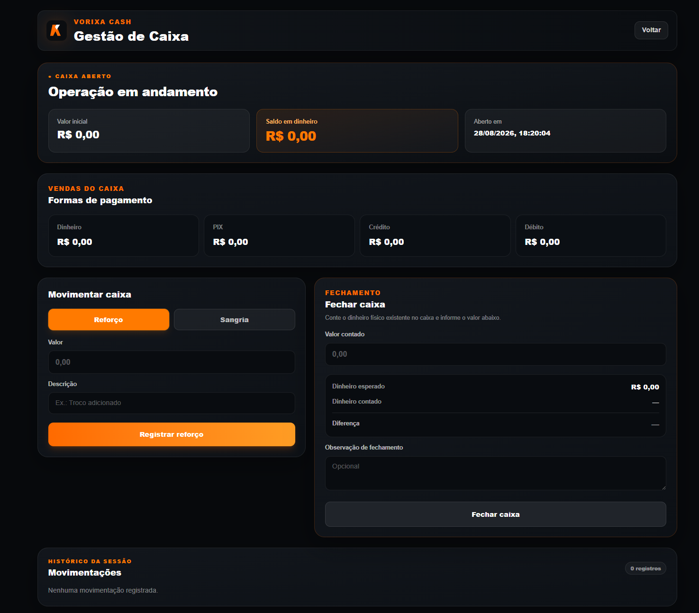Click the 'Movimentações' heading
The height and width of the screenshot is (613, 699).
[85, 573]
